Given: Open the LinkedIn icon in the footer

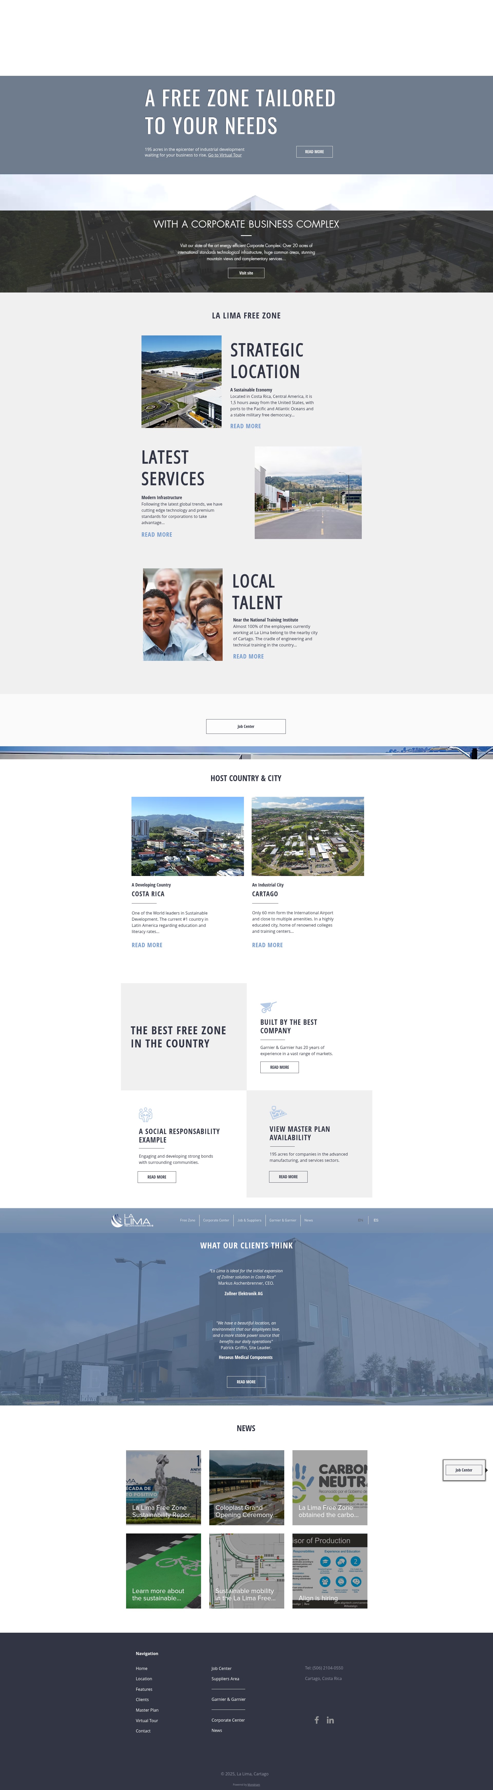Looking at the screenshot, I should 330,1720.
